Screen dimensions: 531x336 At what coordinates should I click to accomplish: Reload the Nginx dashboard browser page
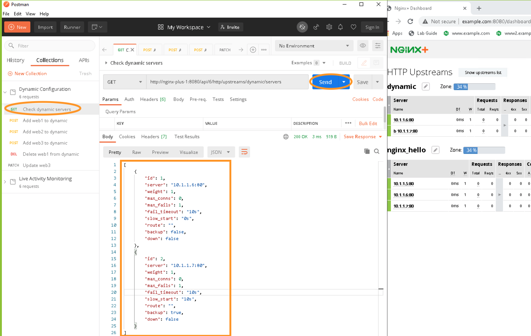point(410,21)
